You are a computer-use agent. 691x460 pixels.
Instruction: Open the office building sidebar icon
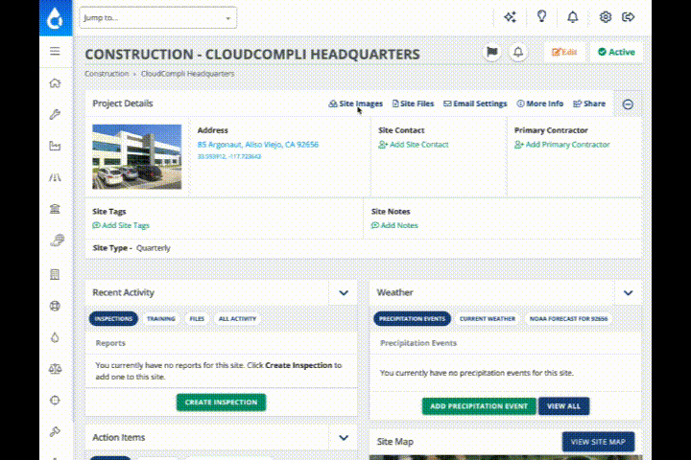(55, 275)
